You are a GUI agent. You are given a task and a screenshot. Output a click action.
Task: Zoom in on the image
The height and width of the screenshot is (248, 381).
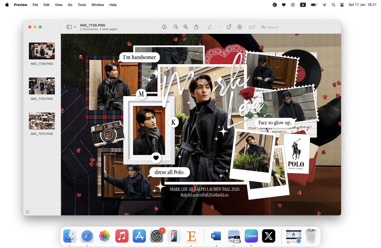click(186, 27)
